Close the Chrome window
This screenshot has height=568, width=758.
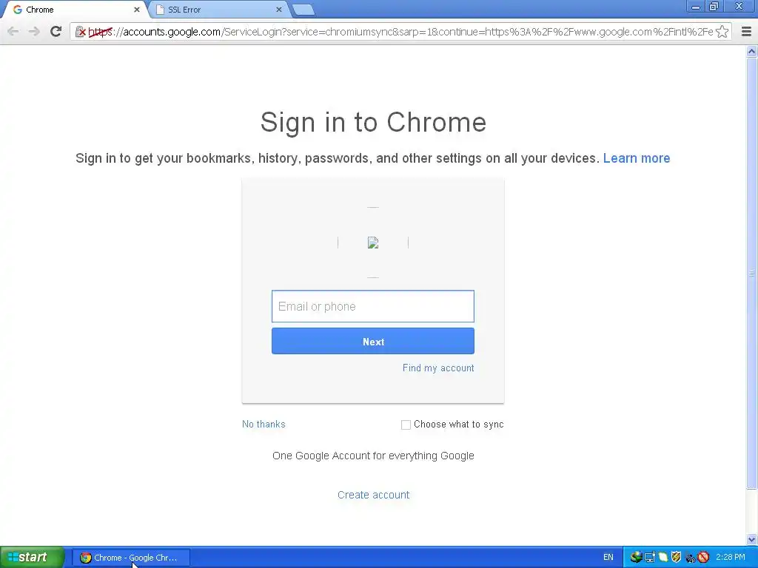point(739,6)
